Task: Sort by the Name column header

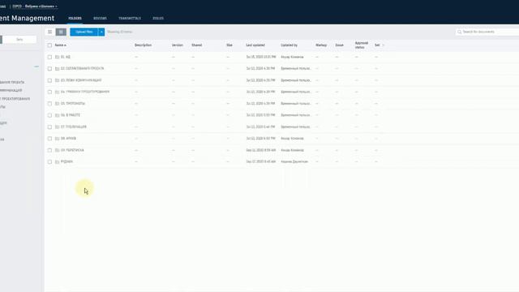Action: point(61,45)
